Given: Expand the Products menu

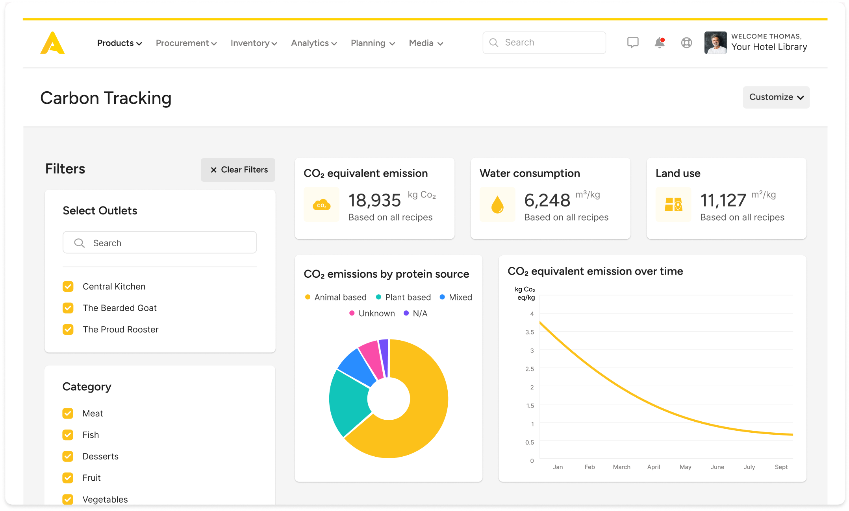Looking at the screenshot, I should point(120,43).
